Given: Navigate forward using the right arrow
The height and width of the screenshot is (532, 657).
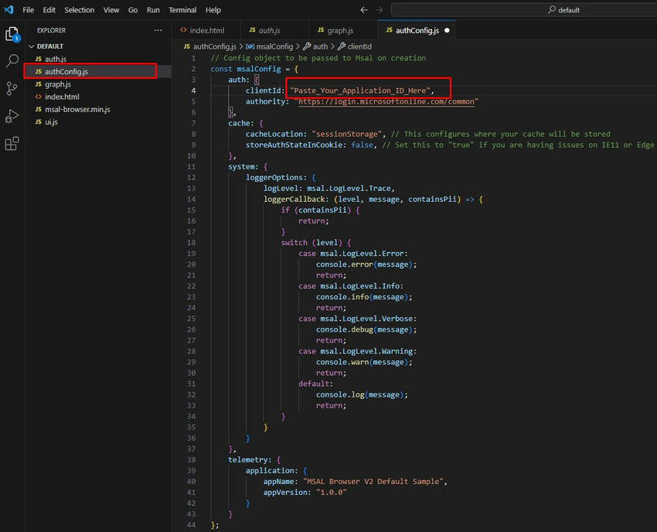Looking at the screenshot, I should pyautogui.click(x=378, y=10).
